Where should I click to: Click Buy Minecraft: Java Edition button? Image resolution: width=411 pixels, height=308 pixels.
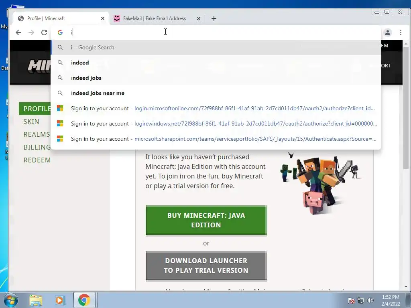[206, 220]
